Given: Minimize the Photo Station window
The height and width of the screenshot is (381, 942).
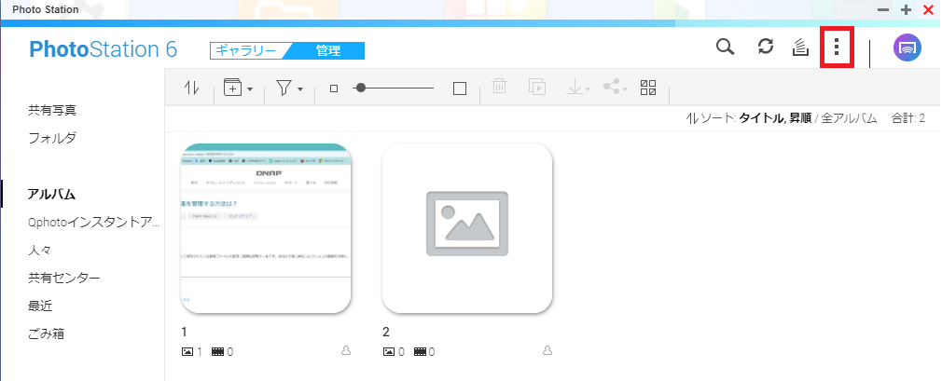Looking at the screenshot, I should pyautogui.click(x=883, y=9).
